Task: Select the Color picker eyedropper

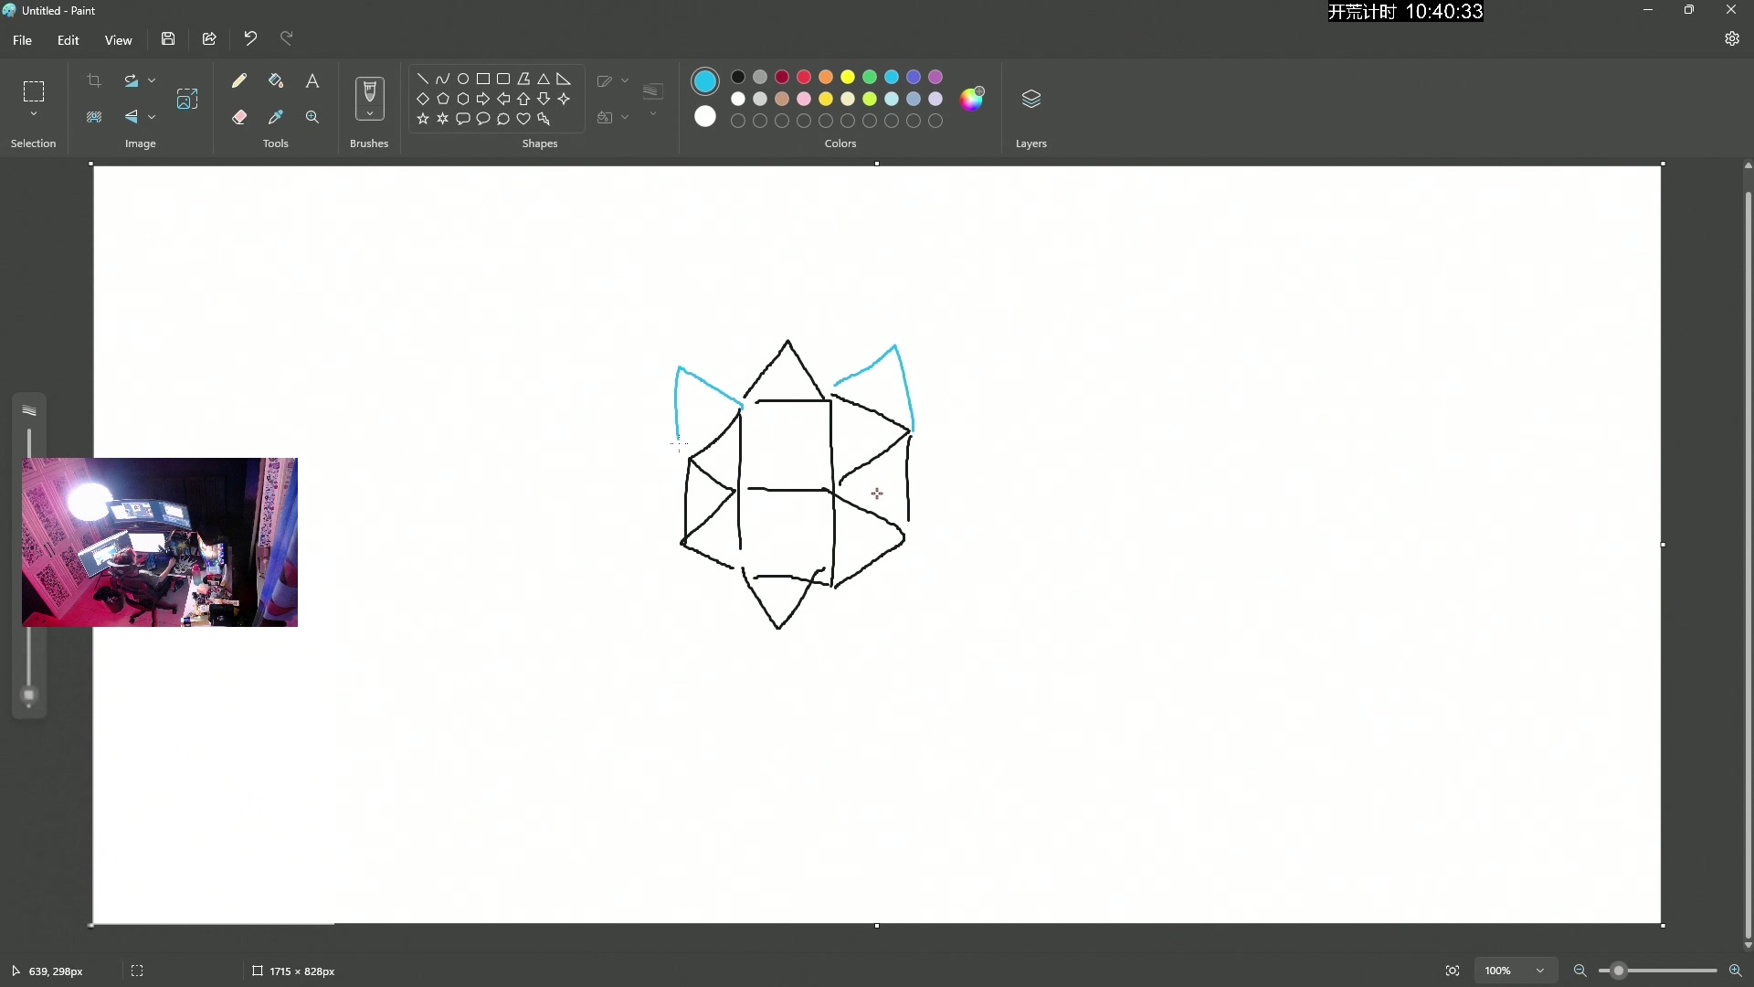Action: tap(276, 117)
